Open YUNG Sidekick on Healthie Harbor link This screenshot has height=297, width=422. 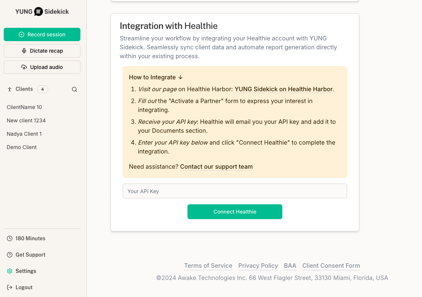[283, 89]
